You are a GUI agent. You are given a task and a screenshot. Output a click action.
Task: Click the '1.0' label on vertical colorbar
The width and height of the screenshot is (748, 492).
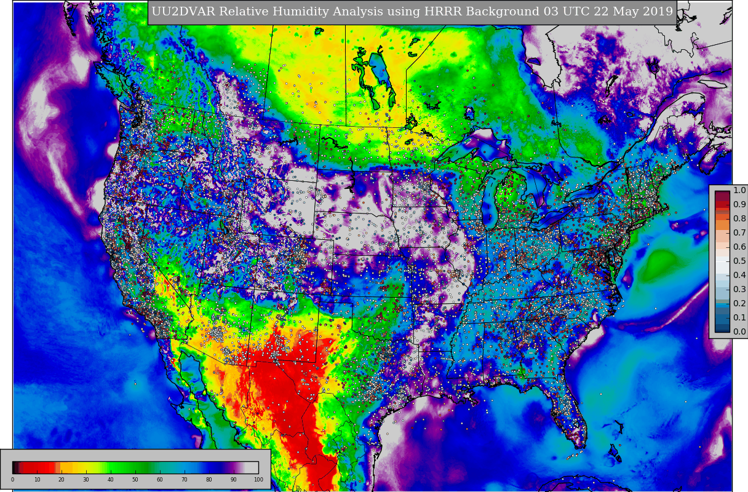[x=739, y=191]
